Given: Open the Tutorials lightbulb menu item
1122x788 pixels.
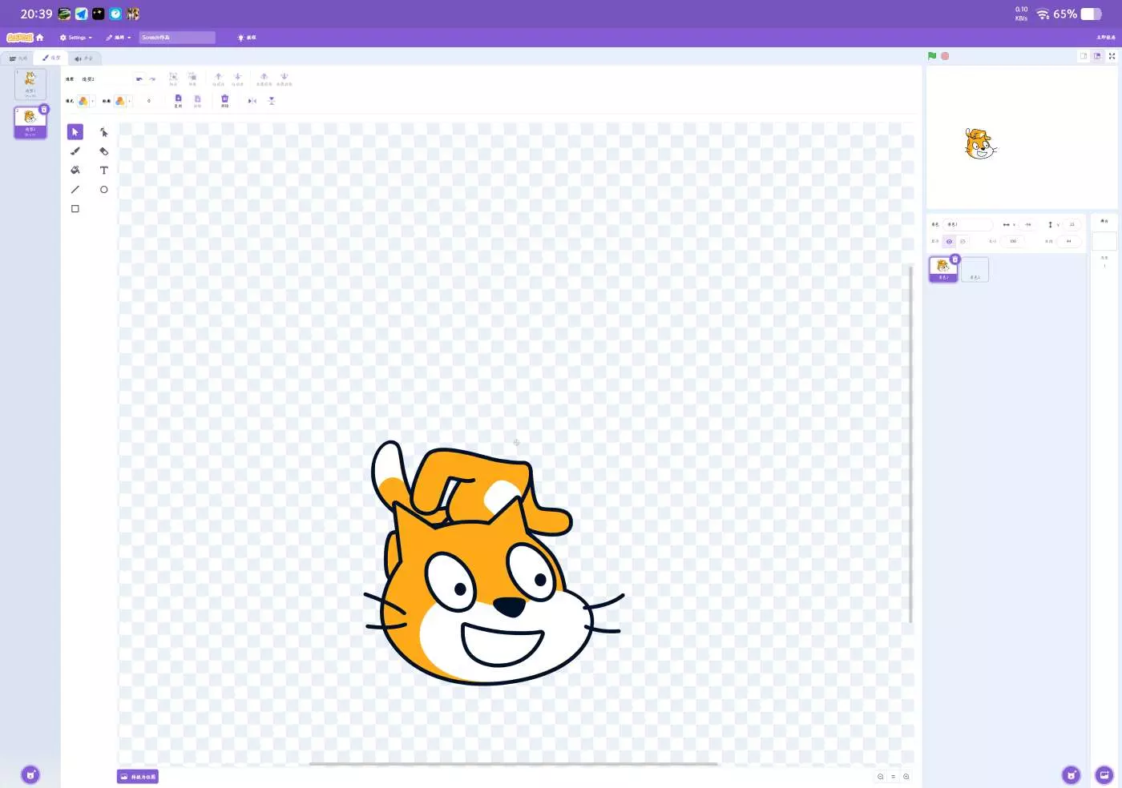Looking at the screenshot, I should 247,38.
